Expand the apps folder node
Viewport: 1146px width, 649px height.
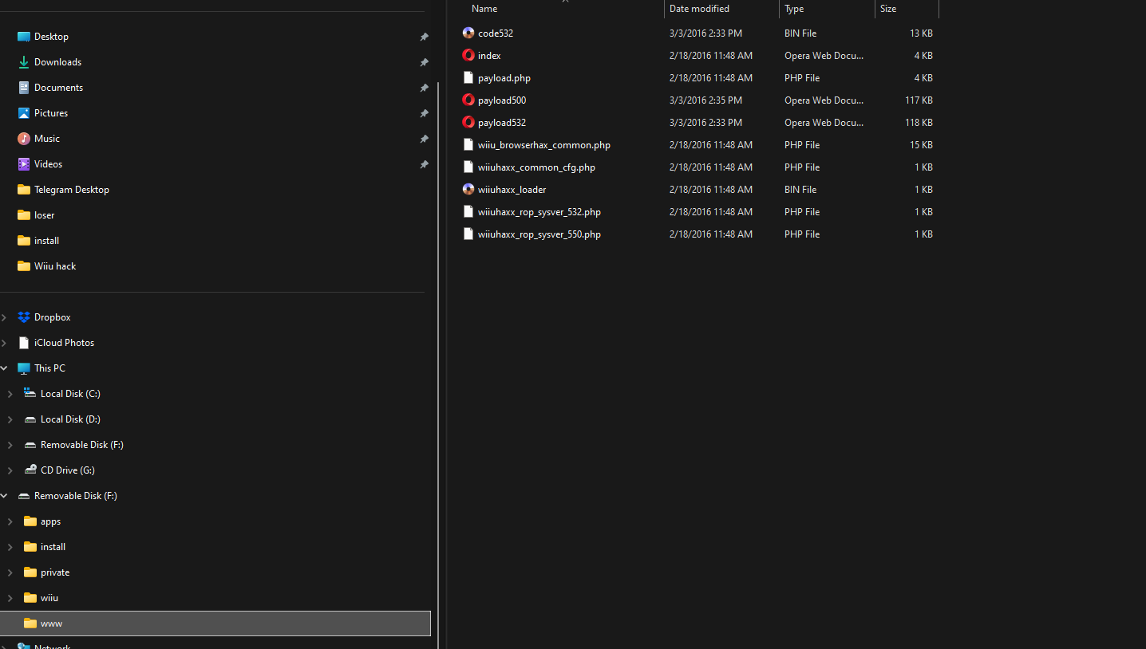tap(10, 521)
